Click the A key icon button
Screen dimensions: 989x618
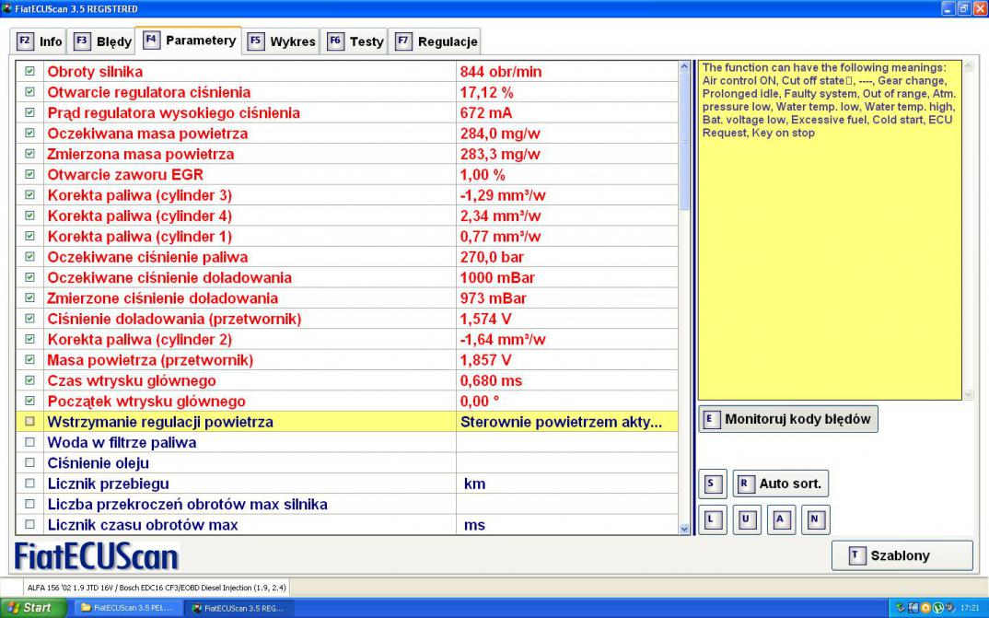(779, 519)
